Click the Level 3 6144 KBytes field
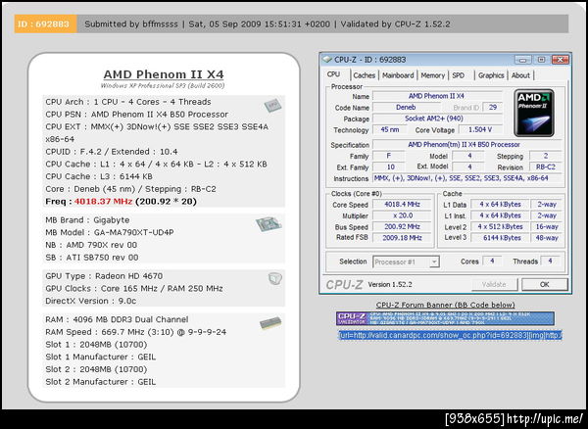 501,238
